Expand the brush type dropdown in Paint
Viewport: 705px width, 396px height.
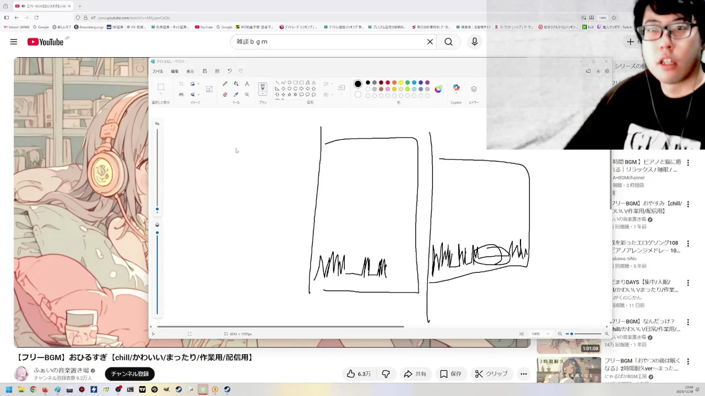pos(263,95)
